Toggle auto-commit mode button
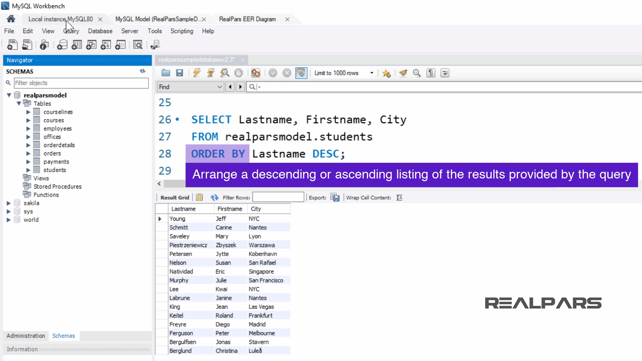Viewport: 642px width, 361px height. (301, 73)
